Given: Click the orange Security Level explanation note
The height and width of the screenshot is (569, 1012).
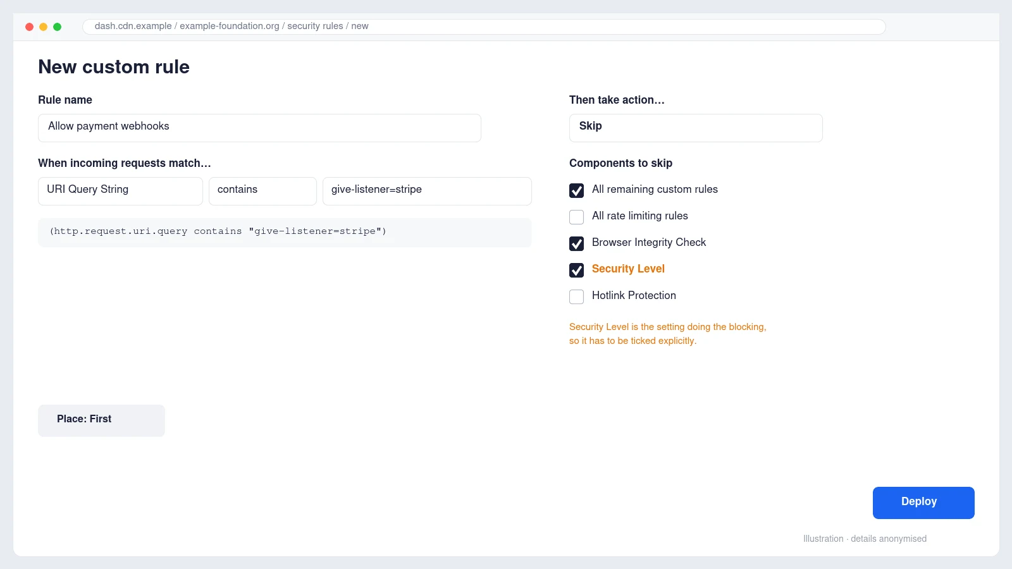Looking at the screenshot, I should [x=667, y=334].
